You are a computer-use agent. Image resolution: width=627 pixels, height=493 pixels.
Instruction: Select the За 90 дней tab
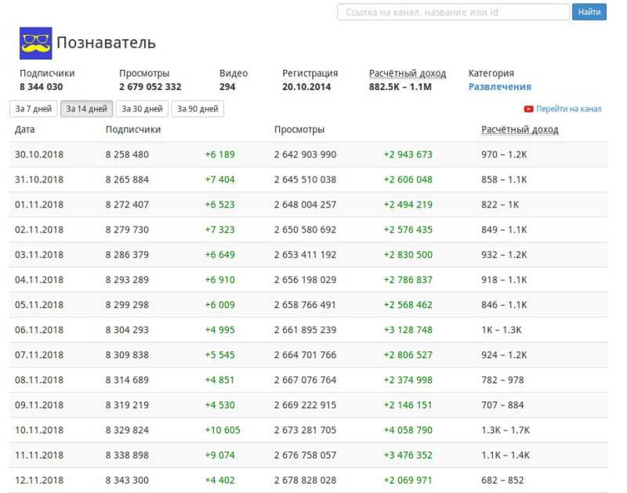point(198,109)
